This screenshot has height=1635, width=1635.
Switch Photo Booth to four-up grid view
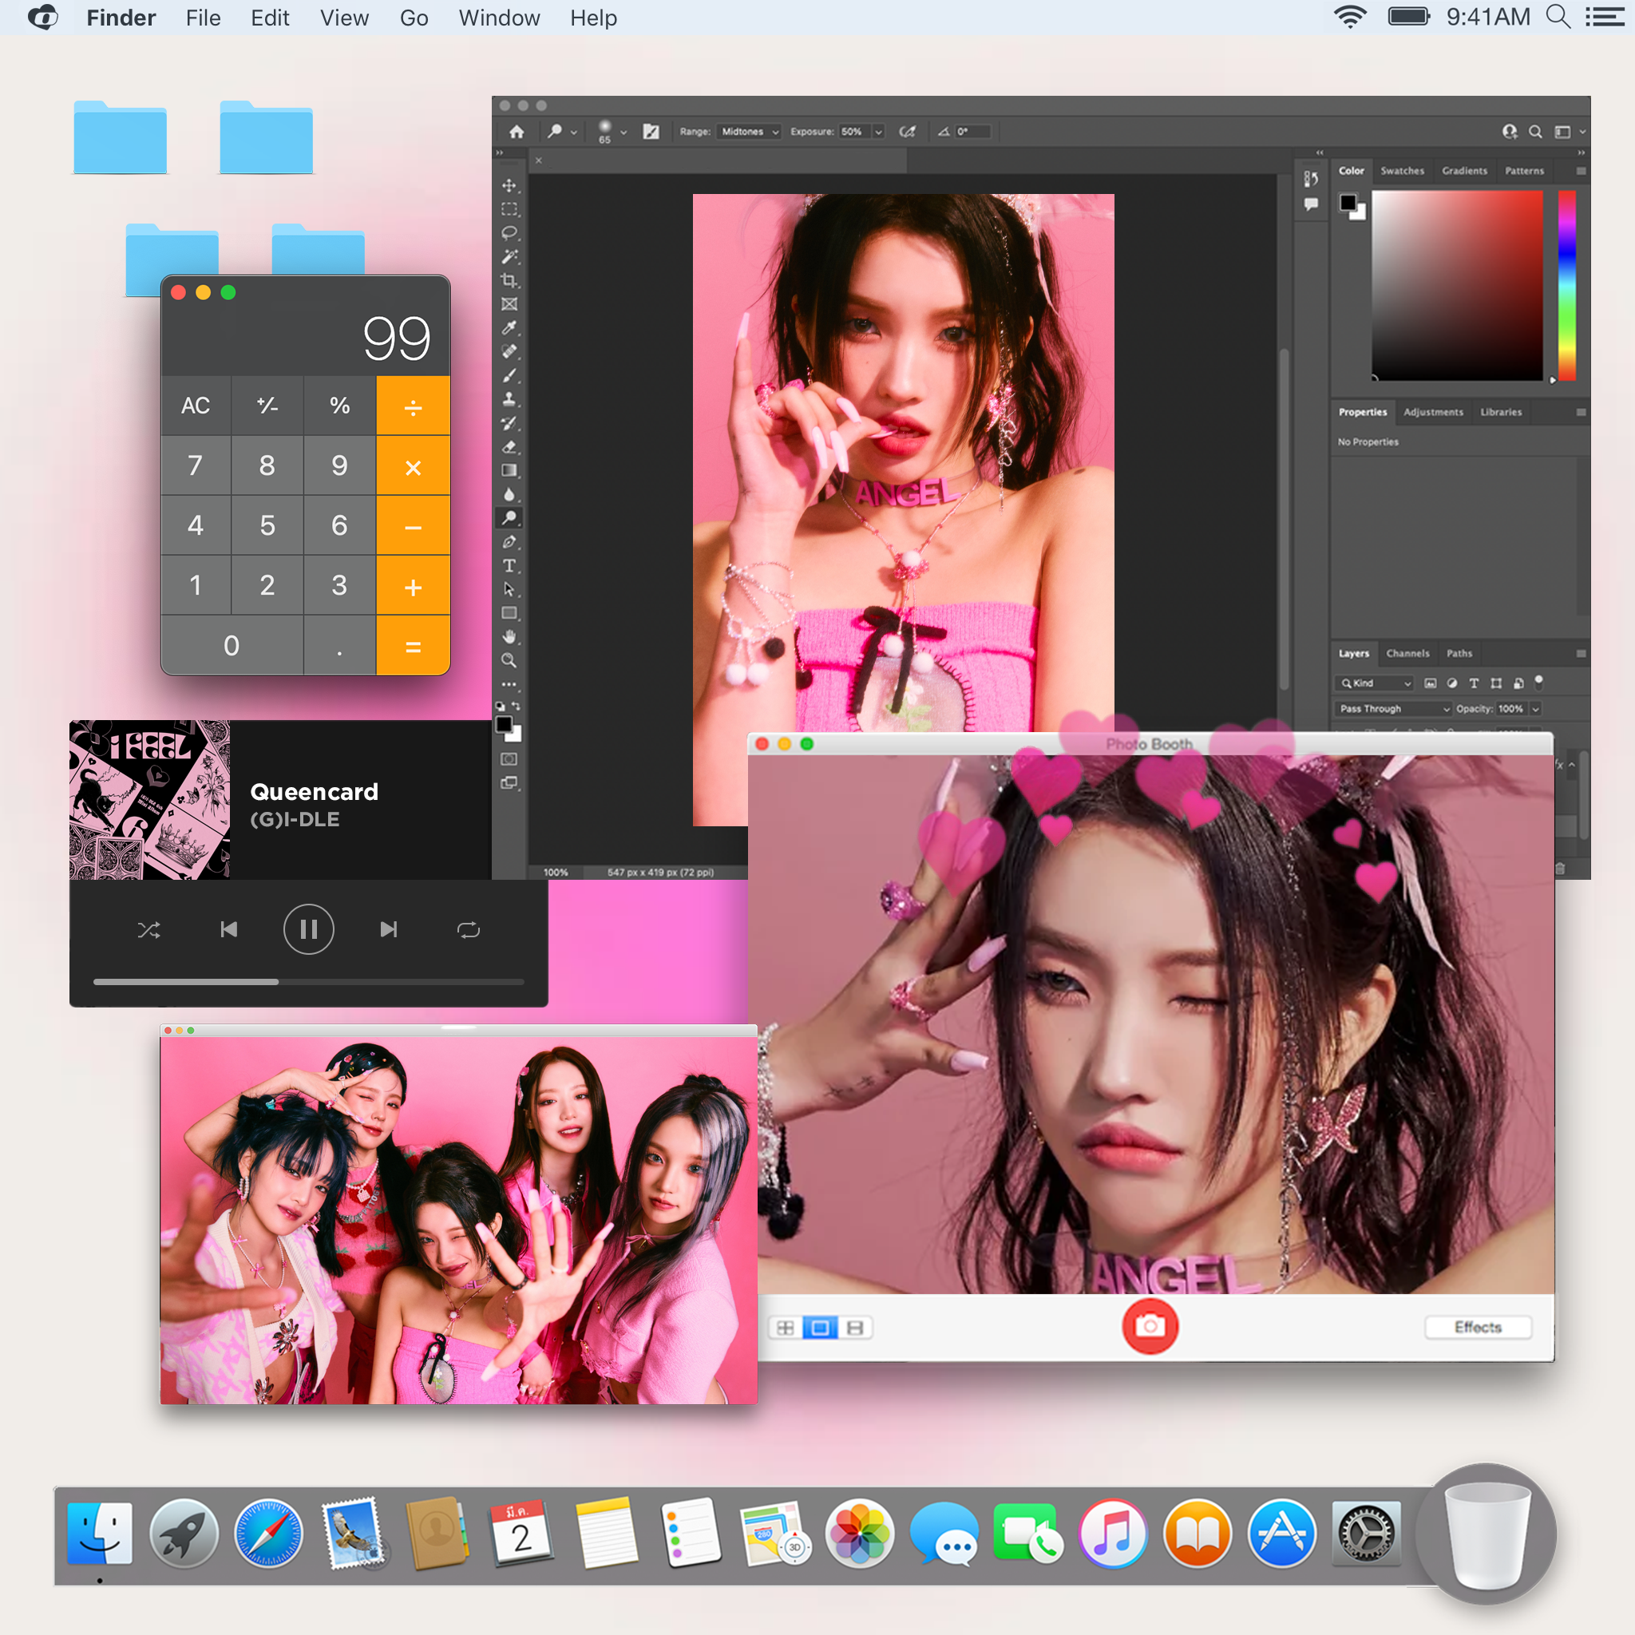point(786,1327)
